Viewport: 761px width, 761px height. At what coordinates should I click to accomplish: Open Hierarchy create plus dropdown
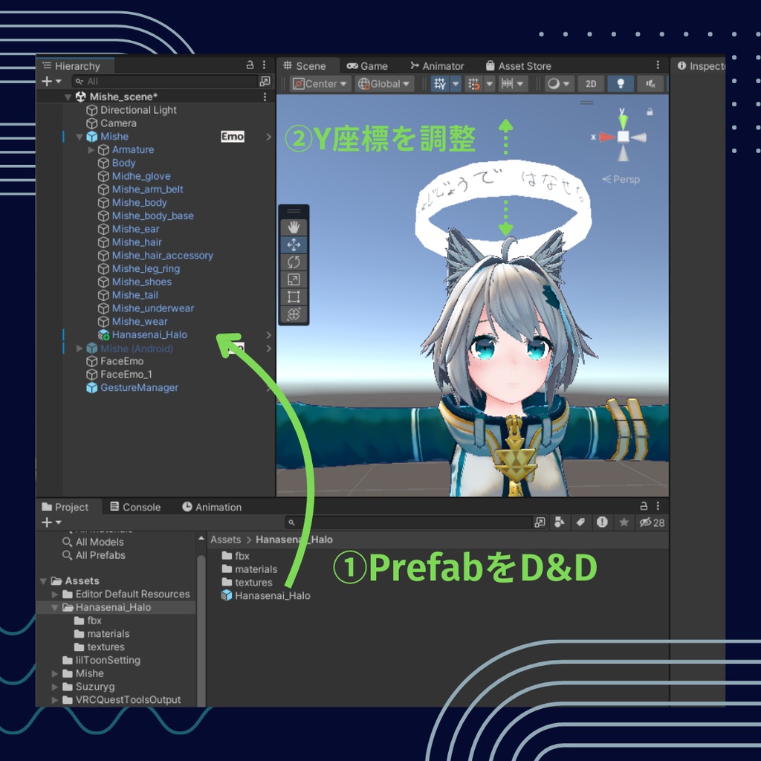tap(51, 81)
